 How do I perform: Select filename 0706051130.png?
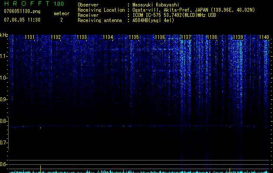[22, 12]
